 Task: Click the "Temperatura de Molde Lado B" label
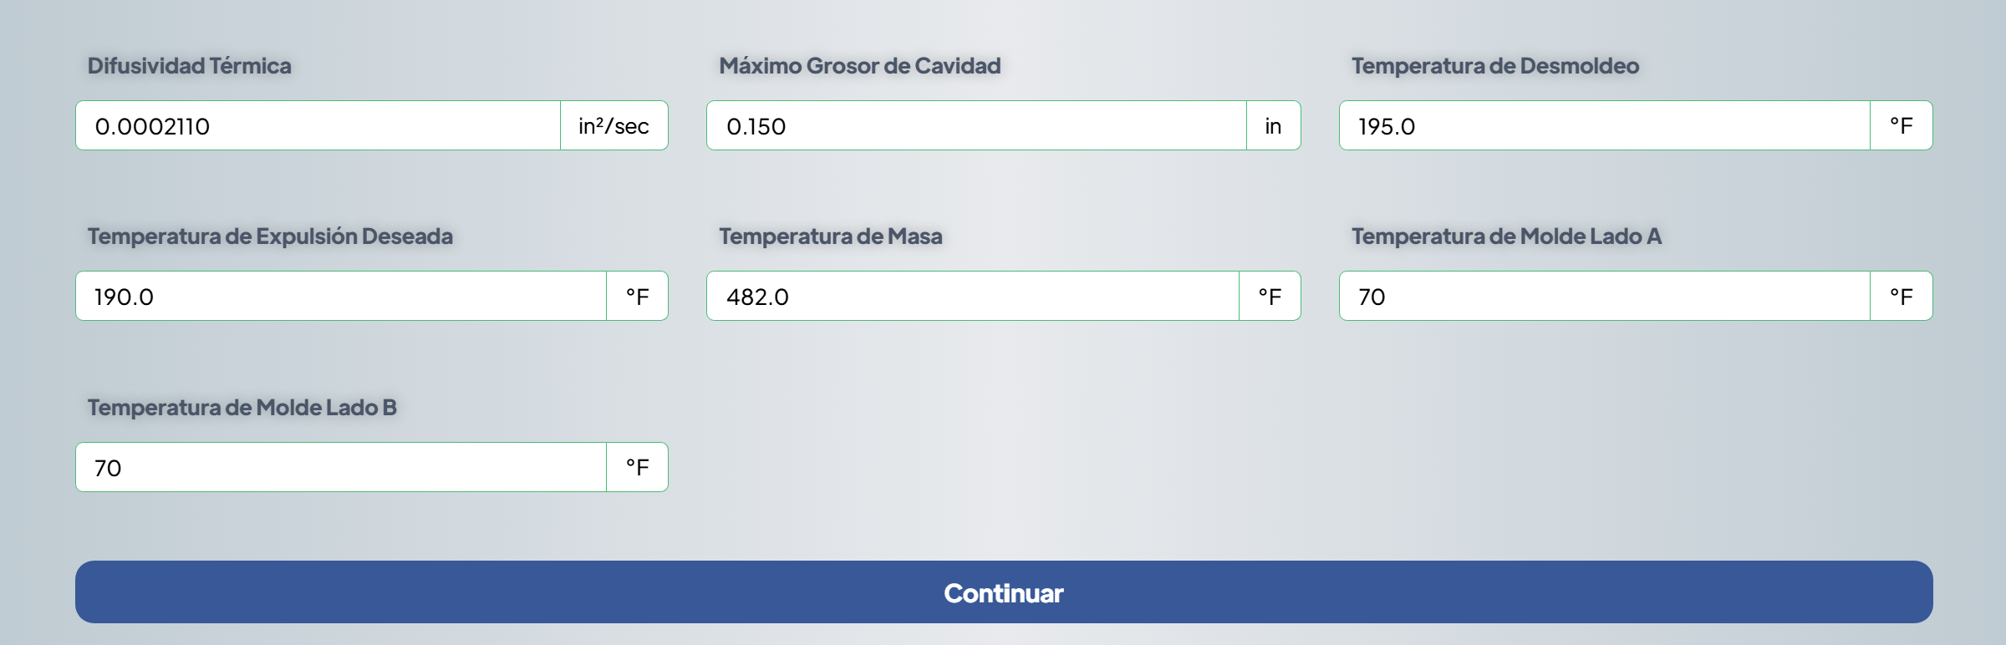[242, 408]
